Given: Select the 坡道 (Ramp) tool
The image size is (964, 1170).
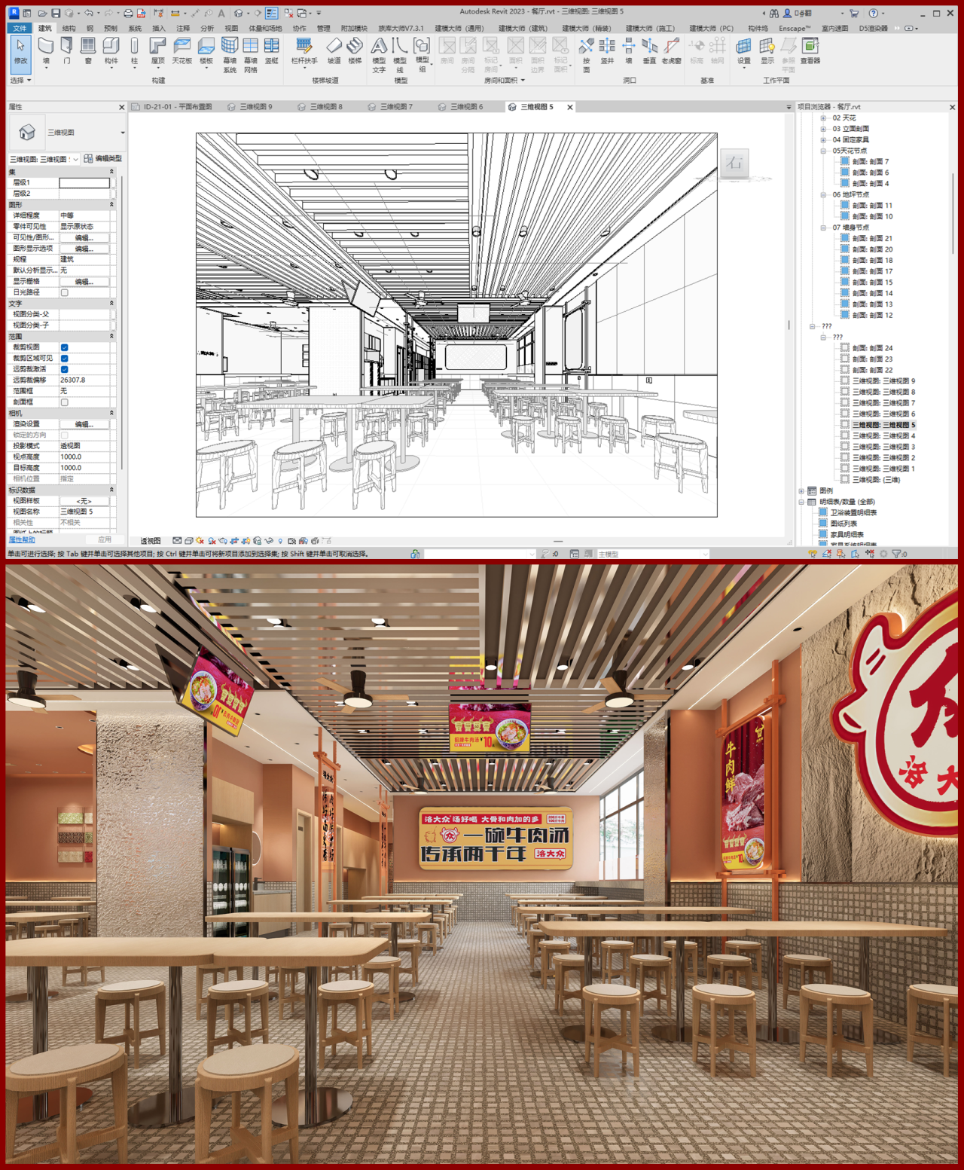Looking at the screenshot, I should (x=334, y=50).
